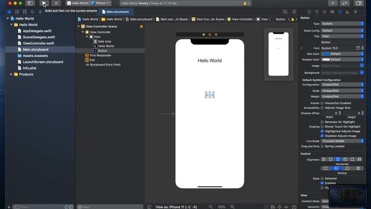Screen dimensions: 371x209
Task: Click the Embed In icon
Action: click(294, 207)
